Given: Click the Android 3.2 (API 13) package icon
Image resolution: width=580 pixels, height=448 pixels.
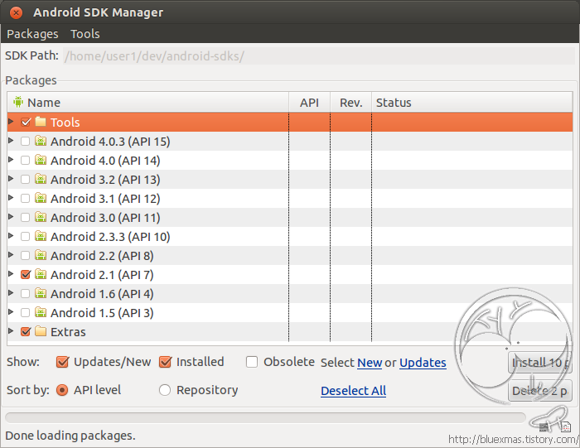Looking at the screenshot, I should point(41,179).
